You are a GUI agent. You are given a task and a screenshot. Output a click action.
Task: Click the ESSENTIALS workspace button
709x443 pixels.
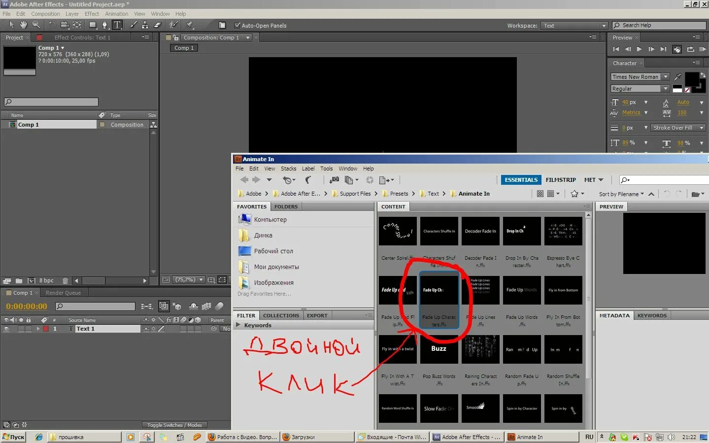click(521, 180)
